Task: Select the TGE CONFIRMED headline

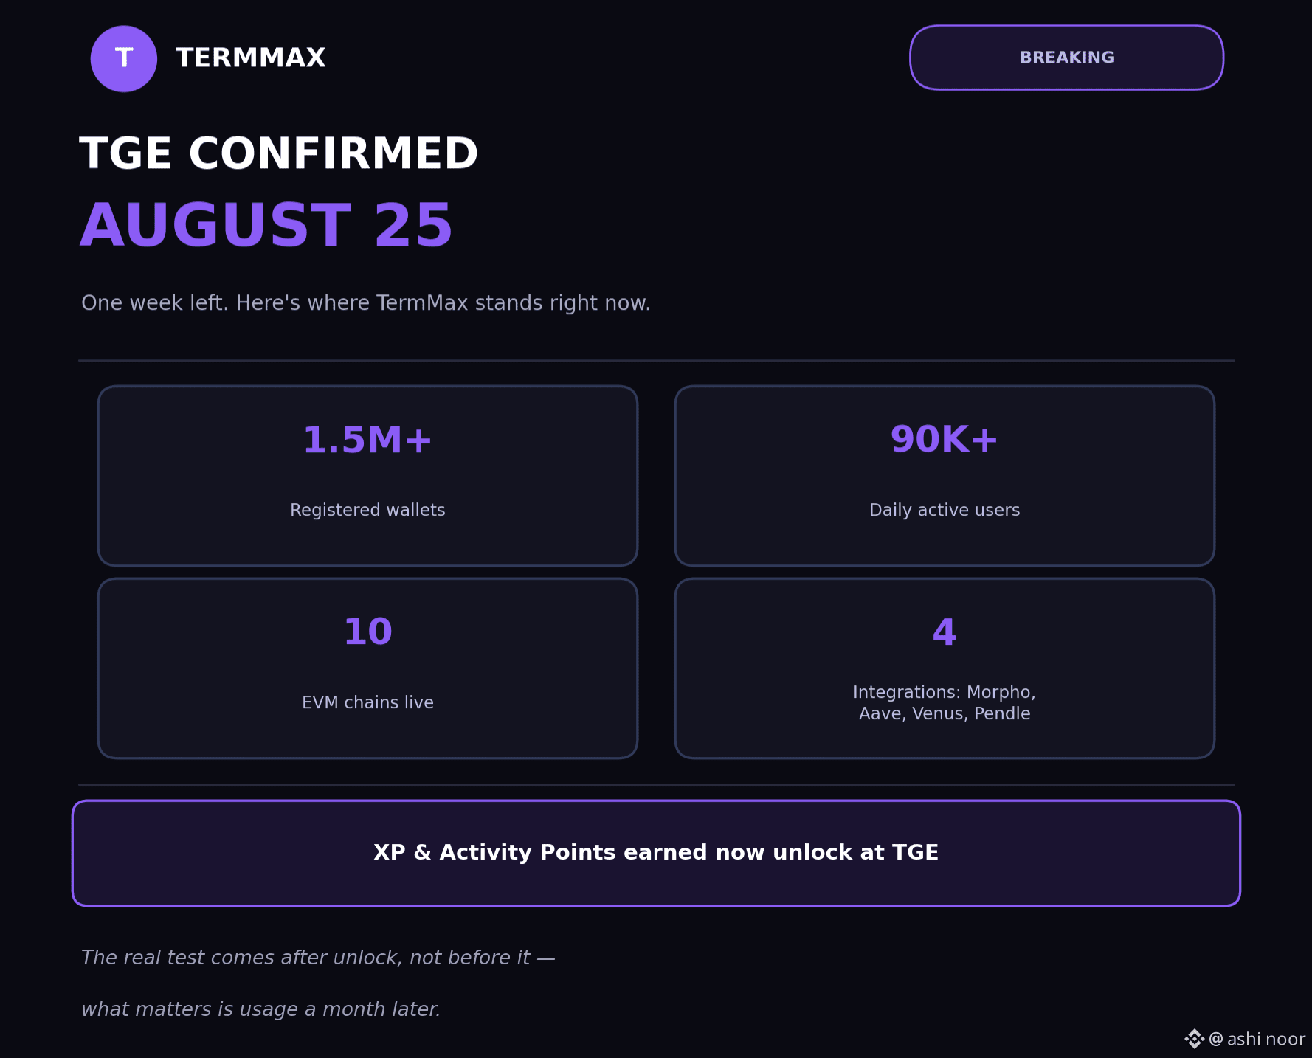Action: coord(278,153)
